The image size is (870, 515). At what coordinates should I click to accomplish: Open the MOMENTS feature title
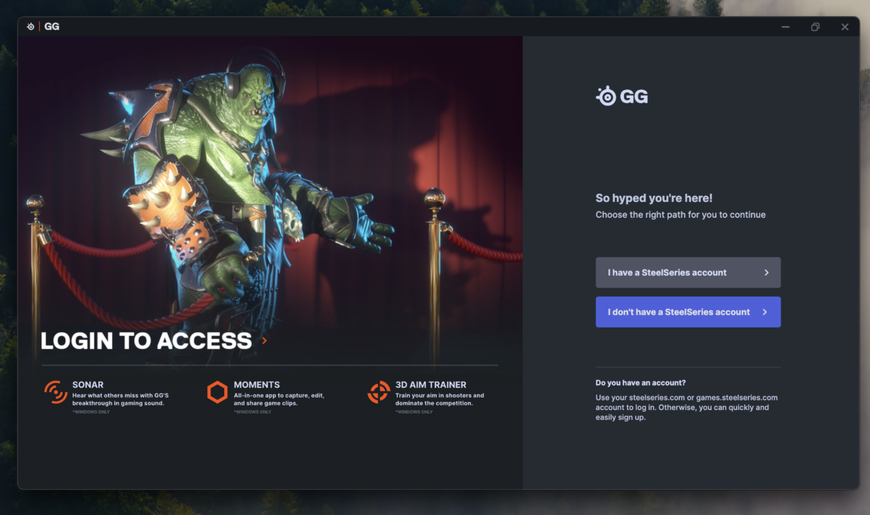coord(257,385)
